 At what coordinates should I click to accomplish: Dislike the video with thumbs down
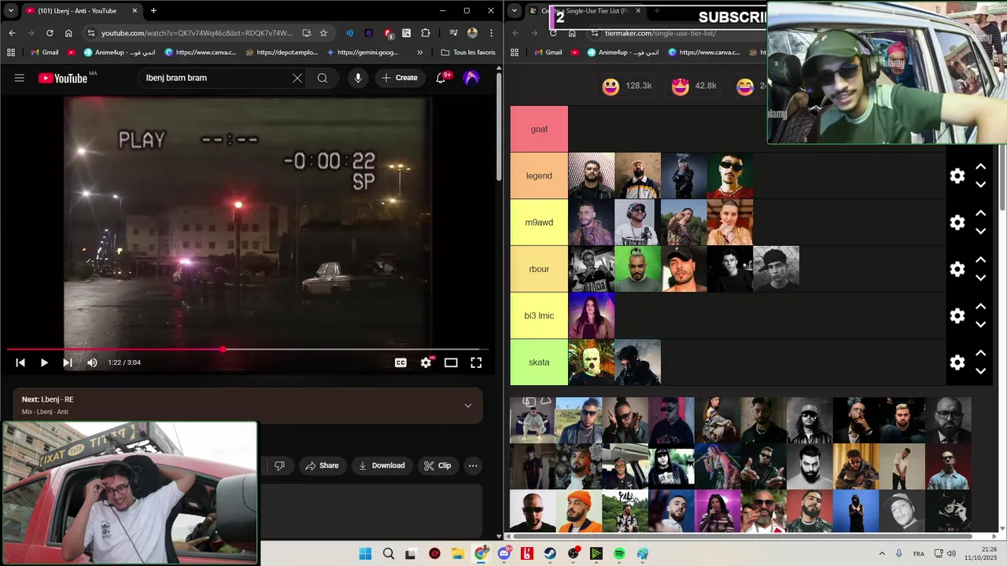pyautogui.click(x=279, y=465)
